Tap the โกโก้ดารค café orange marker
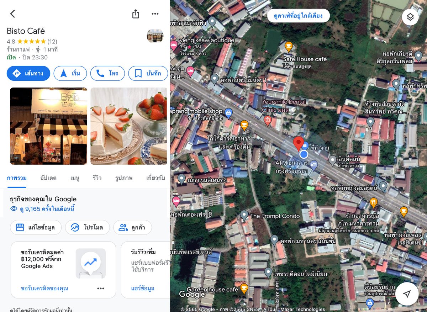Viewport: 427px width, 312px height. click(244, 125)
